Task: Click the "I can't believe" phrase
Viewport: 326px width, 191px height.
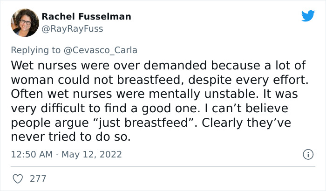Action: (230, 109)
